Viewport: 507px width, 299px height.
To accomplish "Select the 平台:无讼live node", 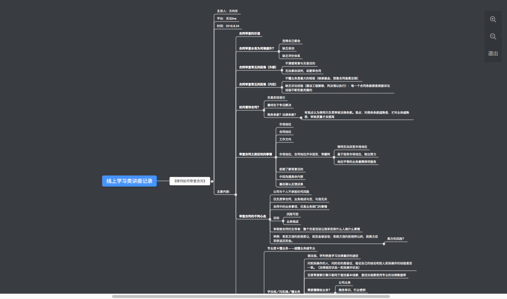I will pyautogui.click(x=227, y=19).
